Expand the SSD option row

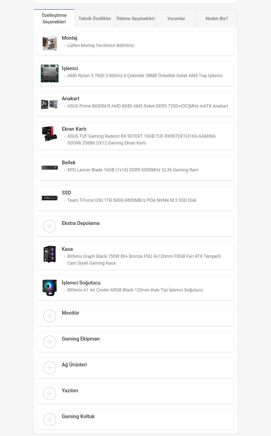(135, 198)
